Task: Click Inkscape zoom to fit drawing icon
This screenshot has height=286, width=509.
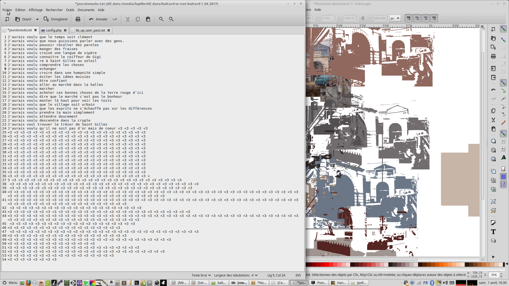Action: click(493, 150)
